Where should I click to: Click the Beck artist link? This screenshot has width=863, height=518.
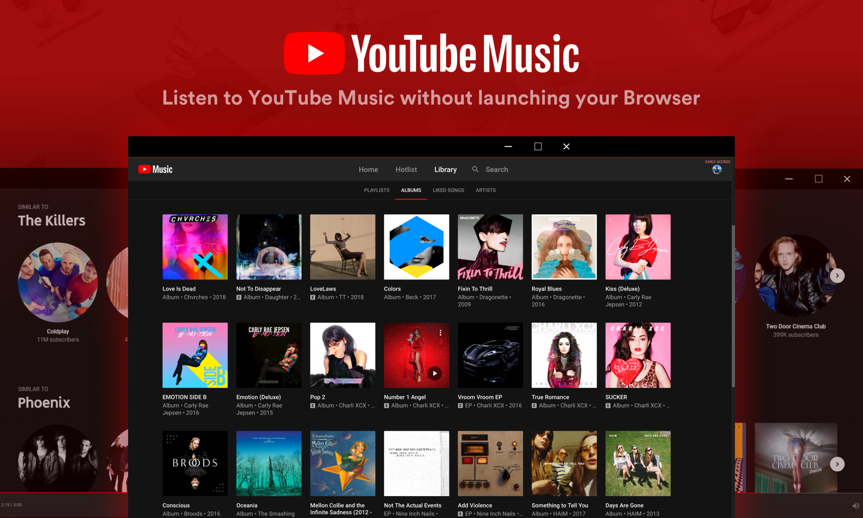pyautogui.click(x=412, y=297)
